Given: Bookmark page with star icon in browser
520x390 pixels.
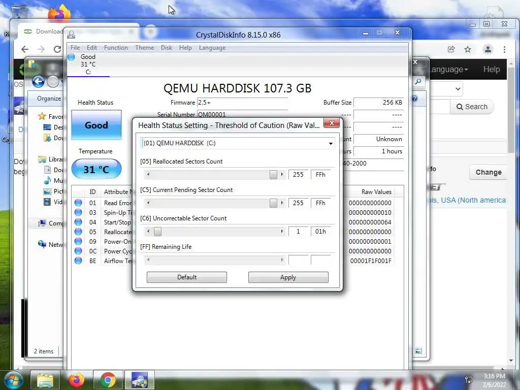Looking at the screenshot, I should pyautogui.click(x=468, y=49).
